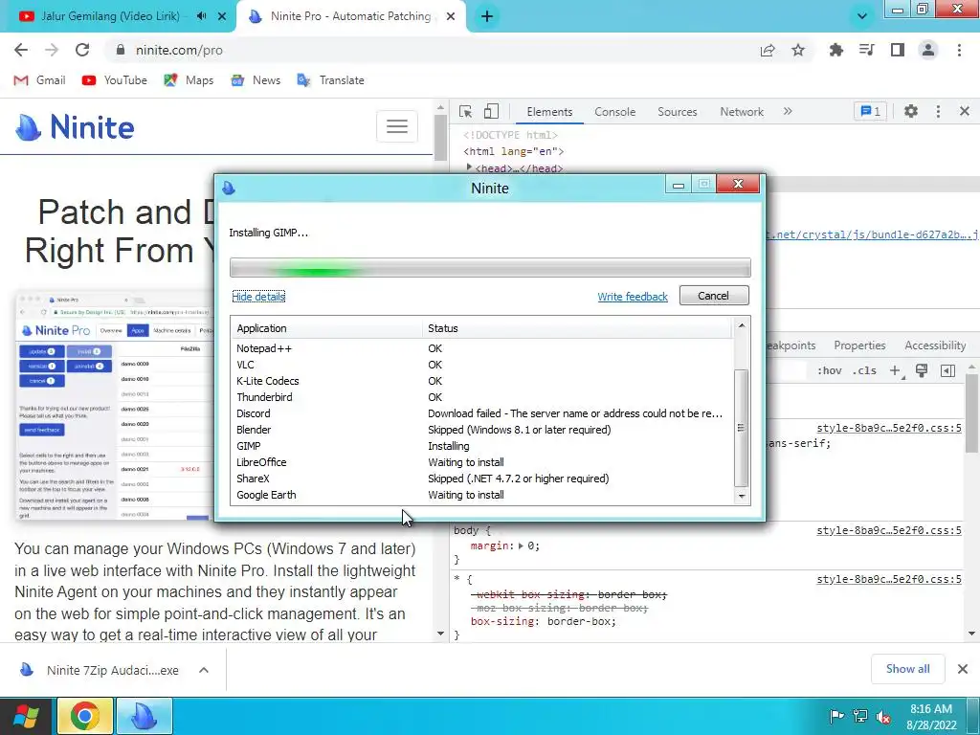The image size is (980, 735).
Task: Click the Ninite Pro screenshot thumbnail
Action: pos(116,405)
